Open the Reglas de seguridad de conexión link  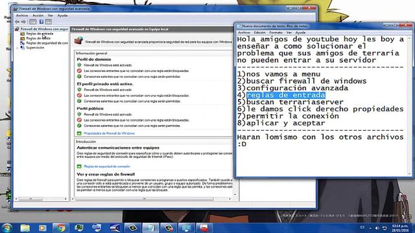[107, 166]
